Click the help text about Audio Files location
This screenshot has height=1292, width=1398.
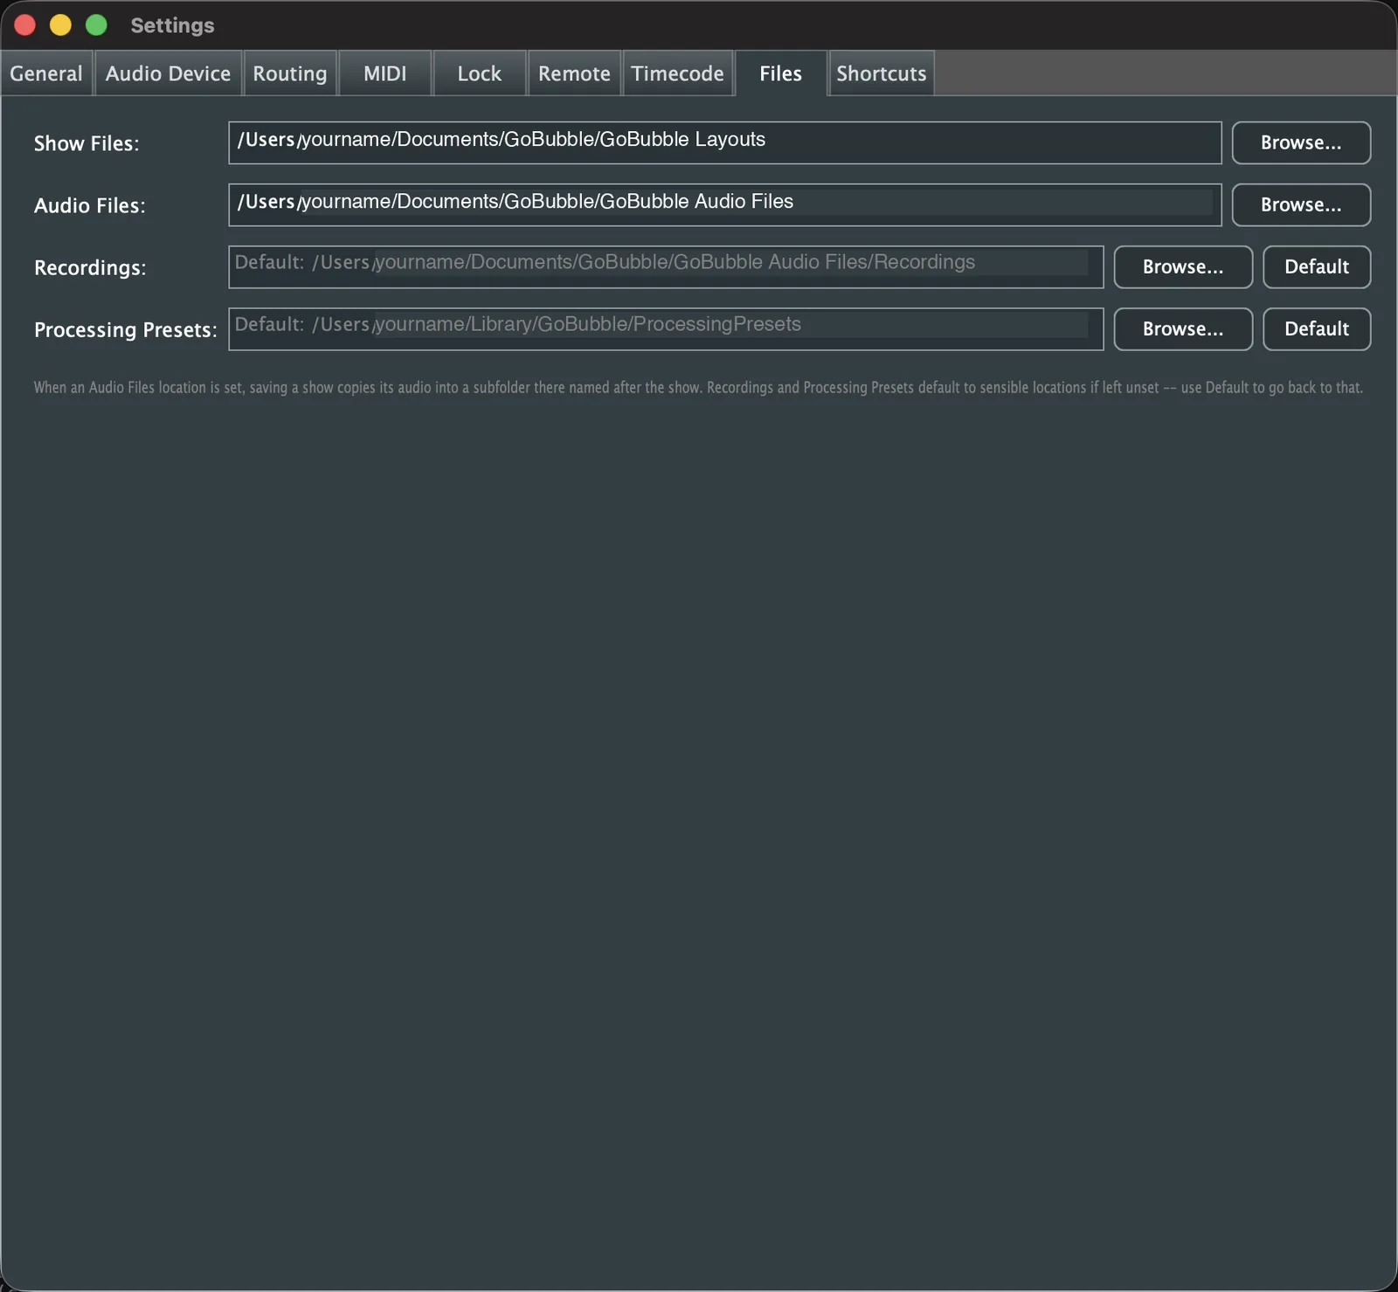click(x=698, y=387)
